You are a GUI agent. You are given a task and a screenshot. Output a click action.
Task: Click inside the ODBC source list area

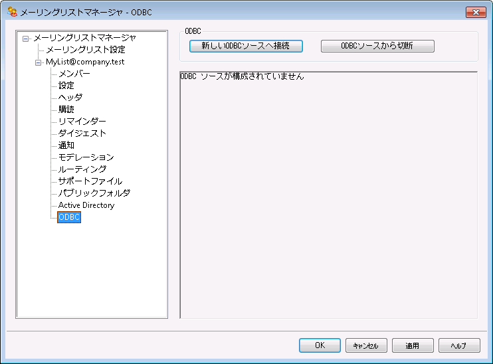pos(328,199)
